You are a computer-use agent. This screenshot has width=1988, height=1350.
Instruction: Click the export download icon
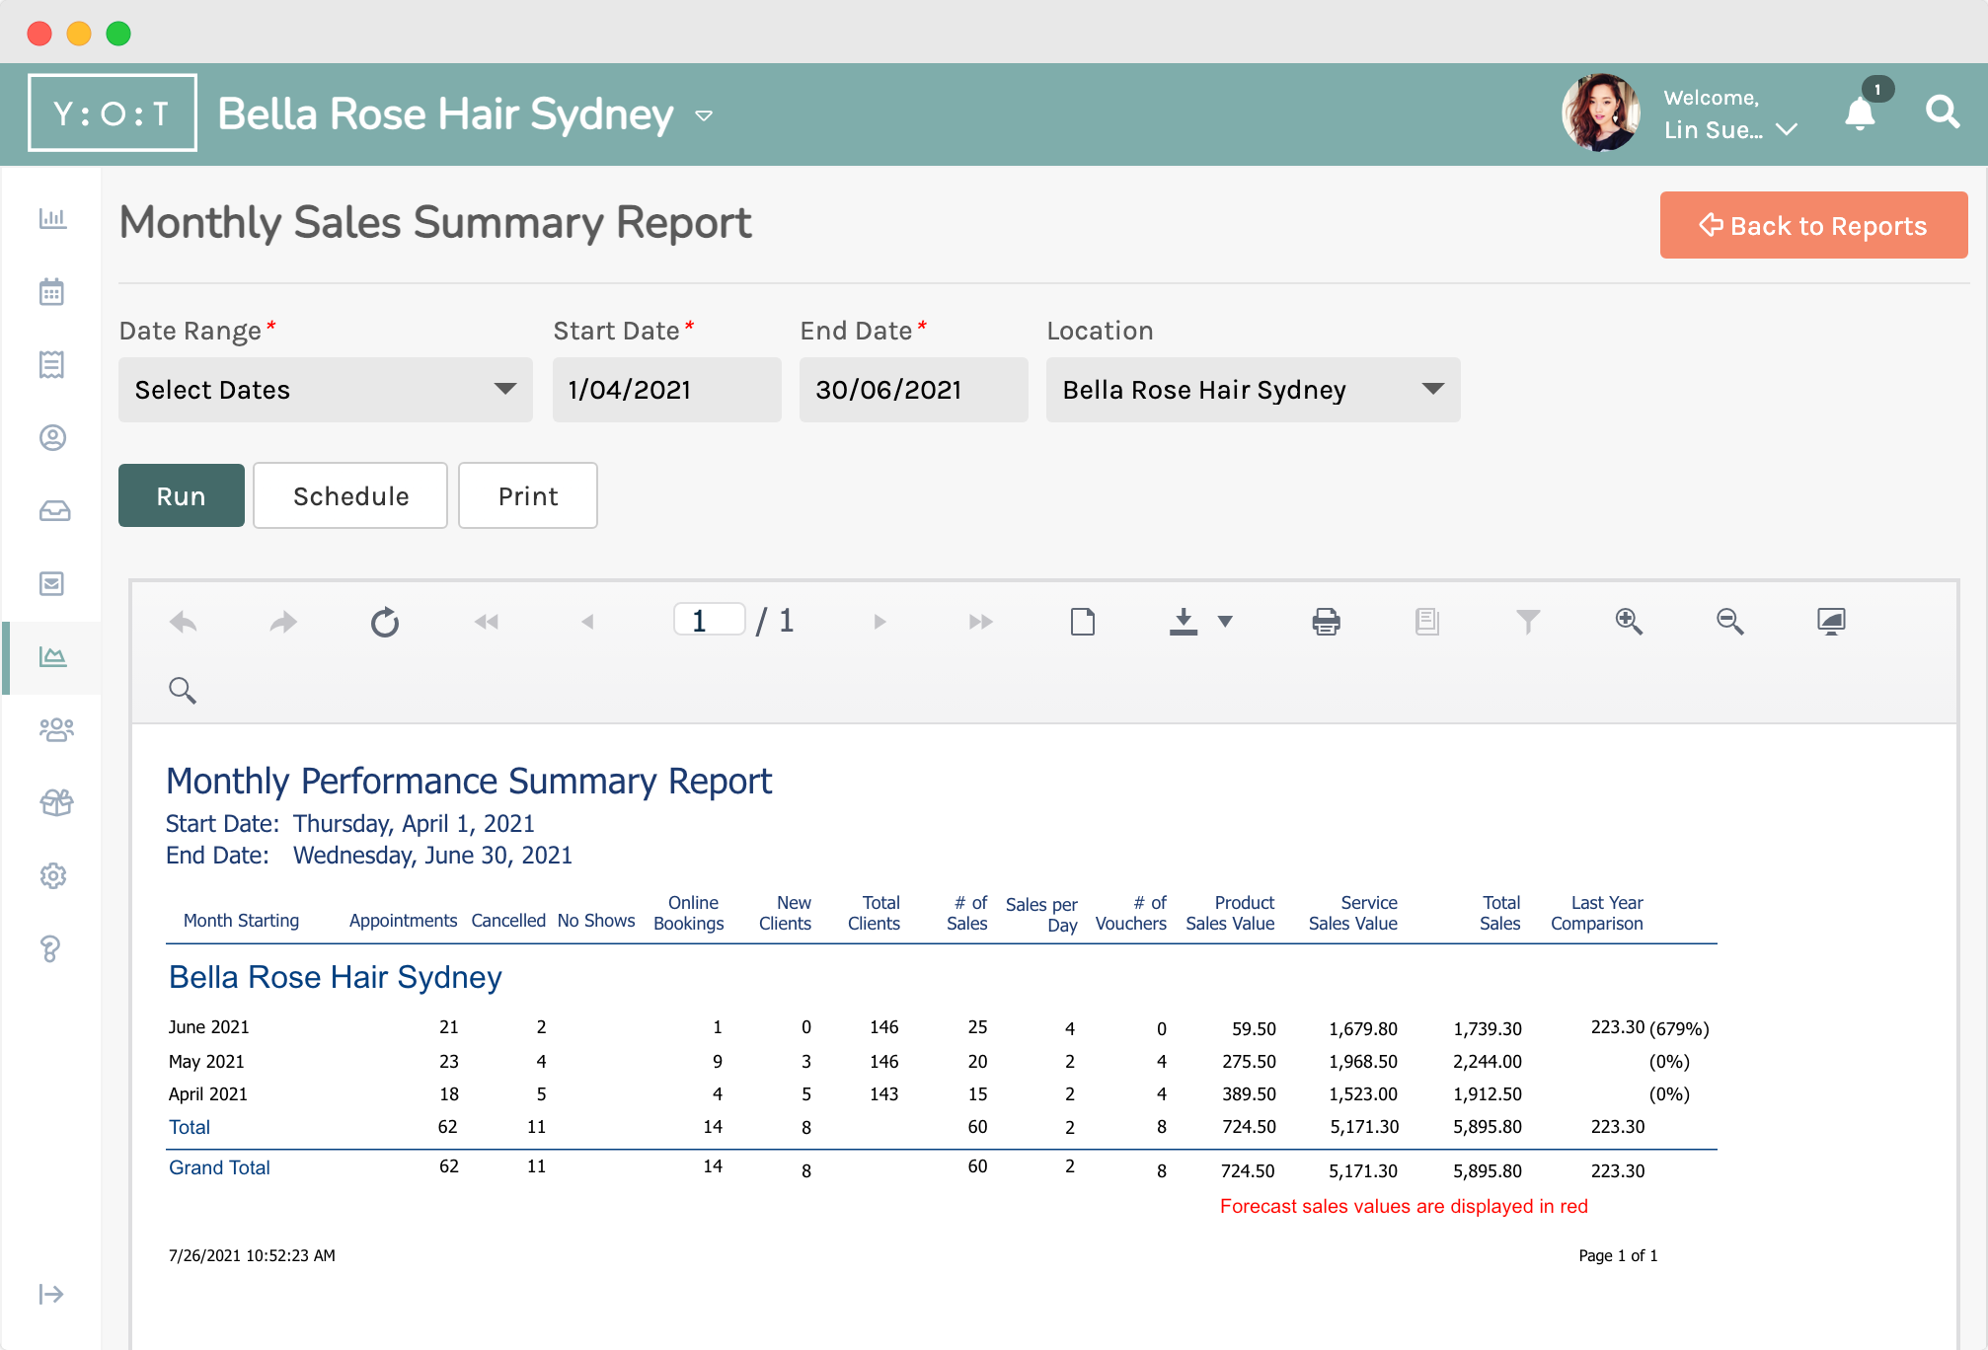pyautogui.click(x=1184, y=622)
